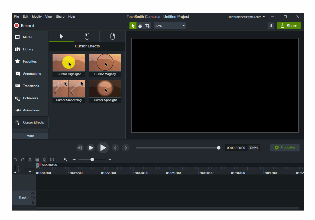The width and height of the screenshot is (315, 220).
Task: Start recording with the Record button
Action: coord(24,25)
